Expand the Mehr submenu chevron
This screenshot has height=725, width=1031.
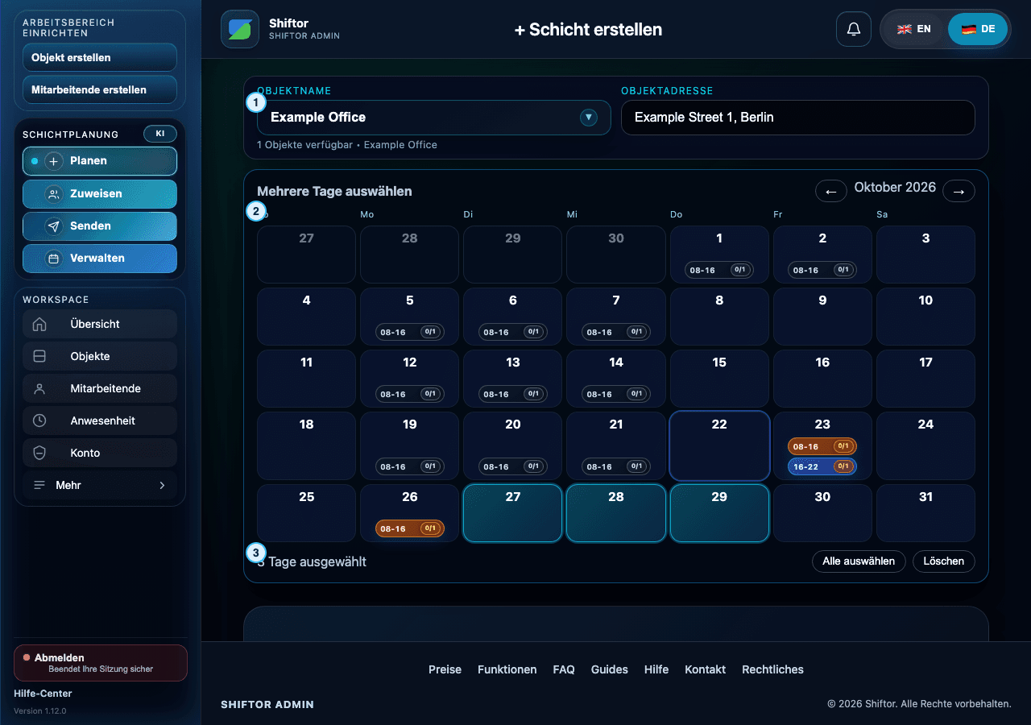162,485
